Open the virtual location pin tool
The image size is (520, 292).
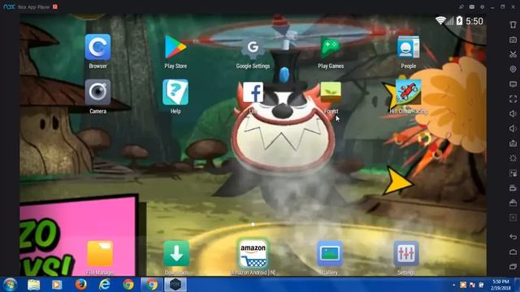coord(513,69)
